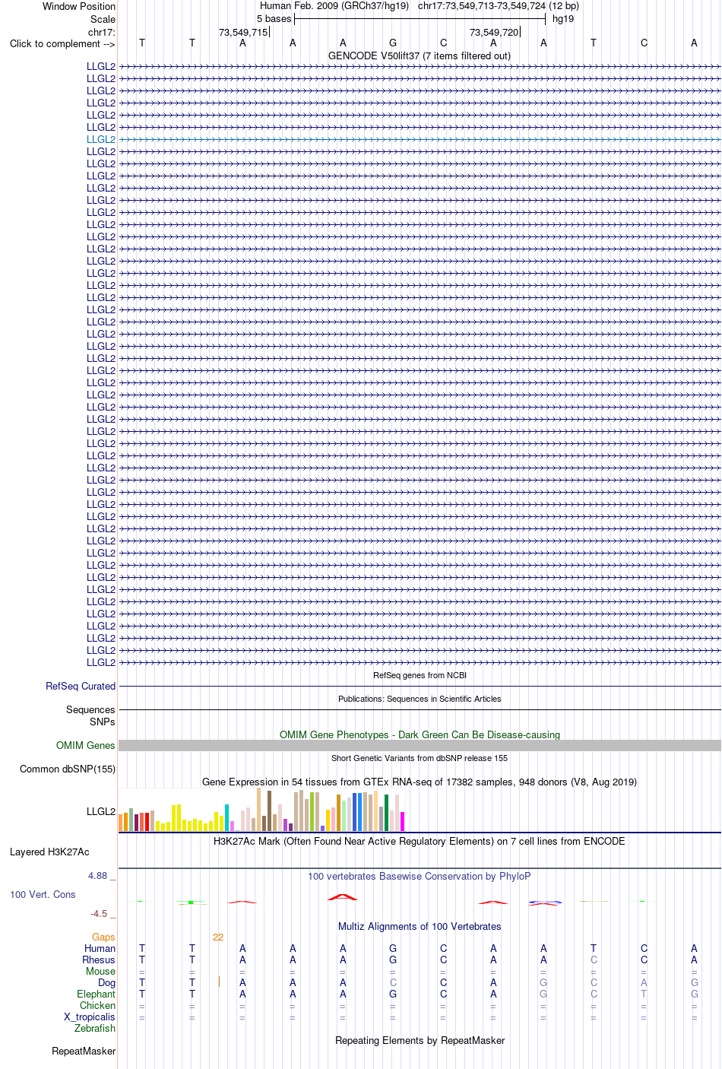Image resolution: width=722 pixels, height=1069 pixels.
Task: Open the OMIM Gene Phenotypes track title
Action: (x=420, y=734)
